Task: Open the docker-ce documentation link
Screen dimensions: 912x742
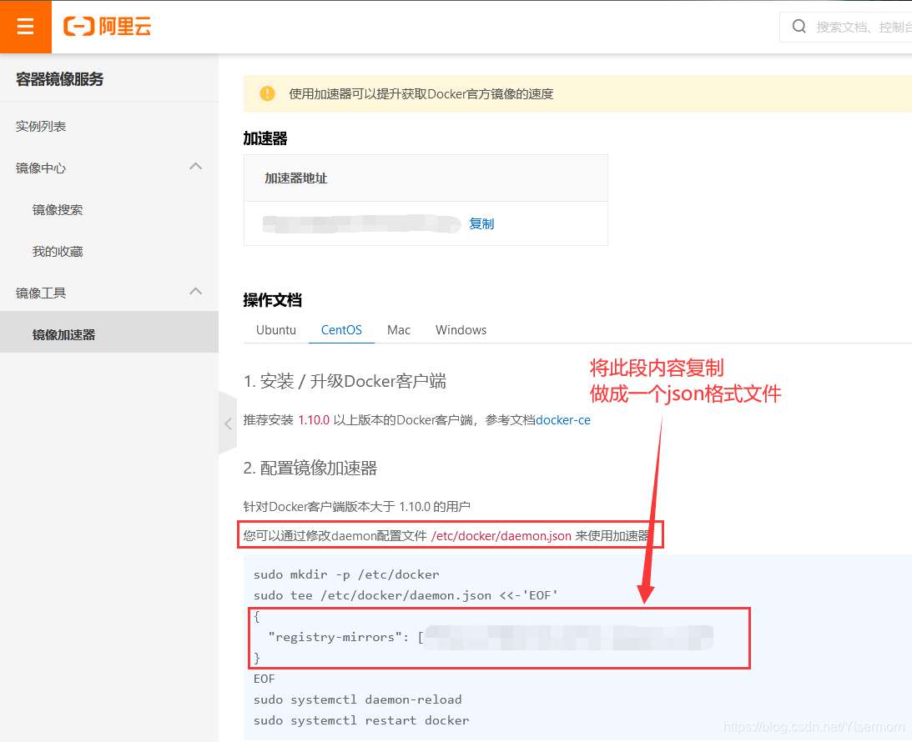Action: pos(563,420)
